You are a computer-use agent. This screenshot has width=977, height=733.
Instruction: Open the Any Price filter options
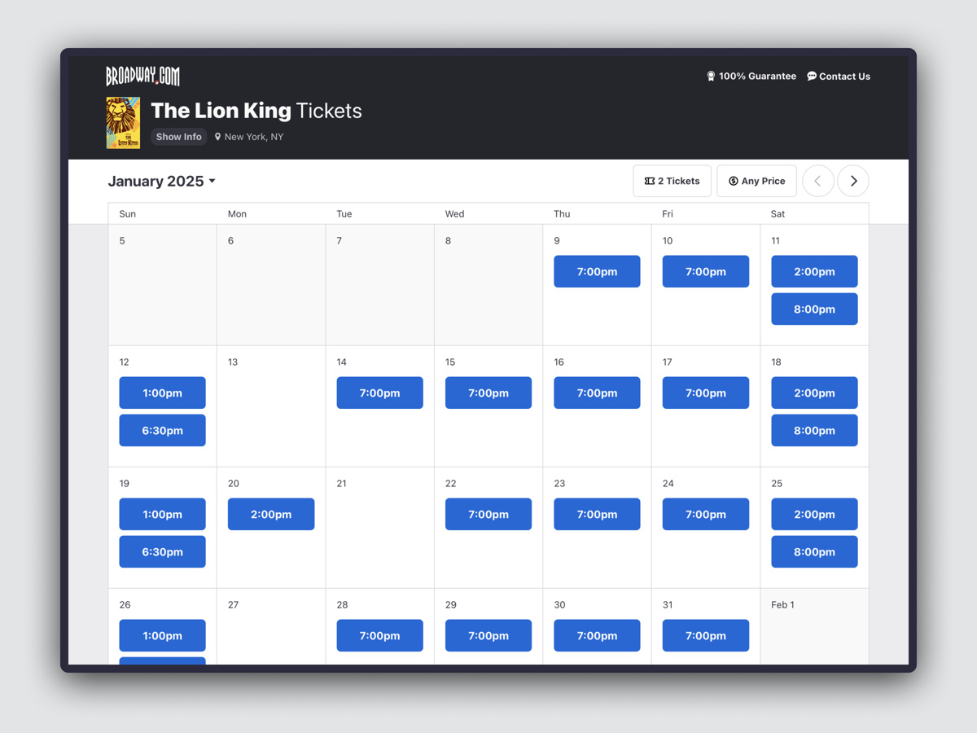pos(756,181)
